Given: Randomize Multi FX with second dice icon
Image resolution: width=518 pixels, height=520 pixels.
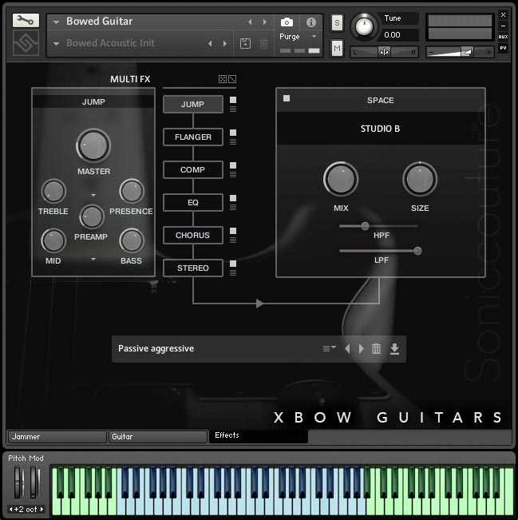Looking at the screenshot, I should [x=232, y=79].
